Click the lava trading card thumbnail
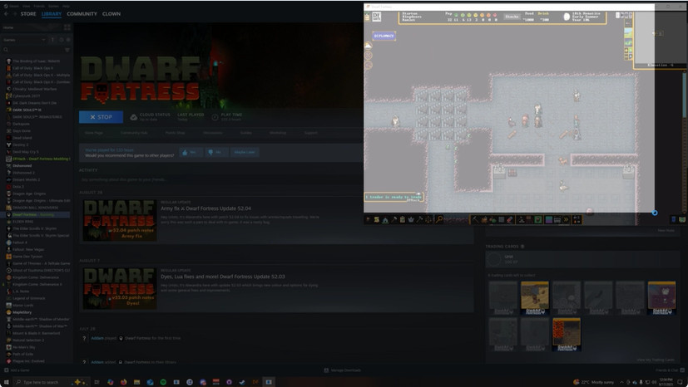The width and height of the screenshot is (688, 387). pyautogui.click(x=566, y=335)
